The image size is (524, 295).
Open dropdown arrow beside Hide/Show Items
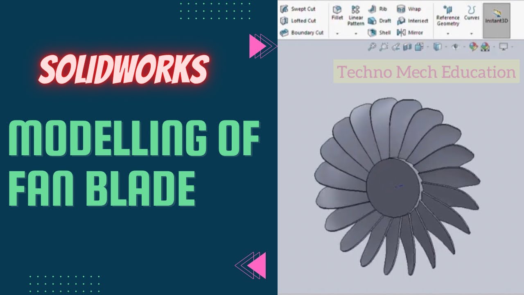tap(463, 47)
